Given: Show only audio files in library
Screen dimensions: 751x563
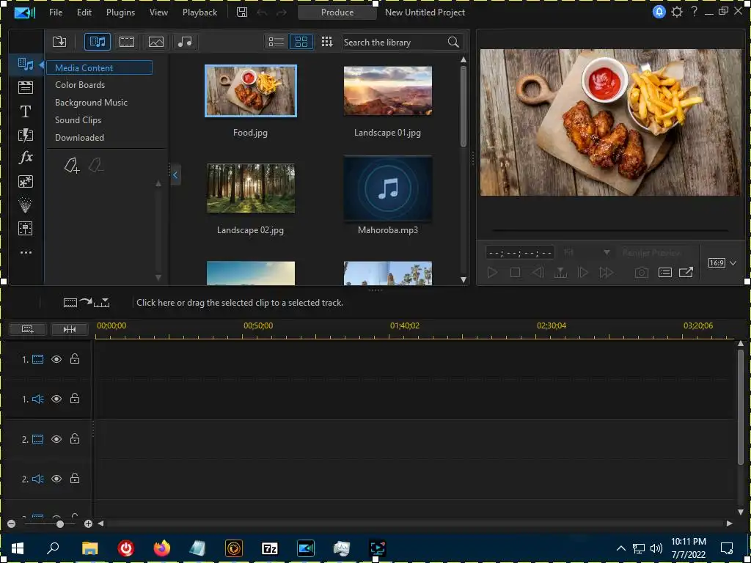Looking at the screenshot, I should [185, 42].
